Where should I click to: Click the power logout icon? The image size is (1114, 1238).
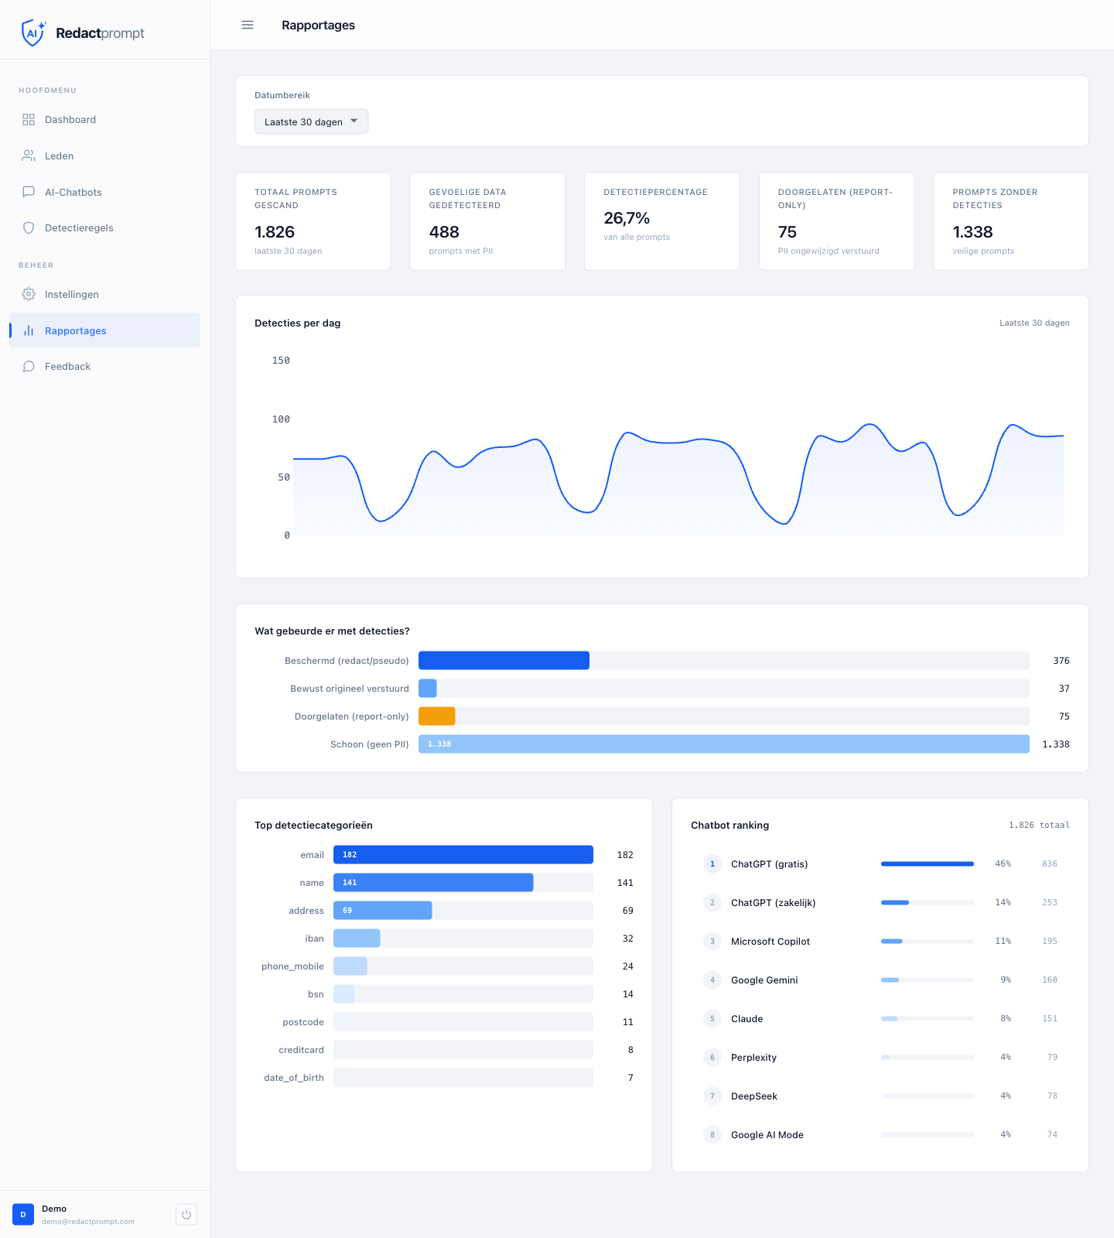pos(186,1214)
